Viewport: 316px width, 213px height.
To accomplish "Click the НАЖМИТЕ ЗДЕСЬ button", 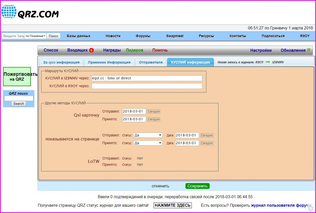I will (172, 205).
